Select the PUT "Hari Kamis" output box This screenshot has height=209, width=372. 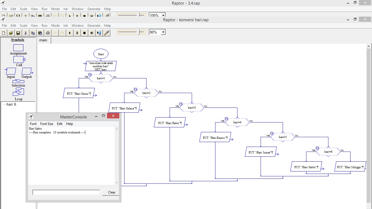point(215,137)
